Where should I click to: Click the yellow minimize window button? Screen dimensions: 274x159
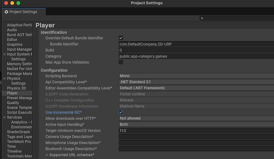pyautogui.click(x=12, y=3)
